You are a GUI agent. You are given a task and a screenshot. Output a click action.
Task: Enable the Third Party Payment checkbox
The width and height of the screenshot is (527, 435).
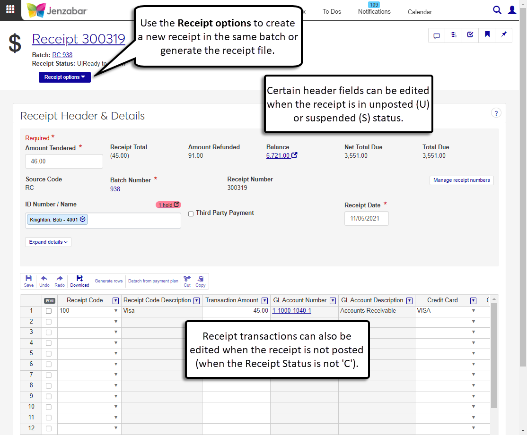(191, 213)
